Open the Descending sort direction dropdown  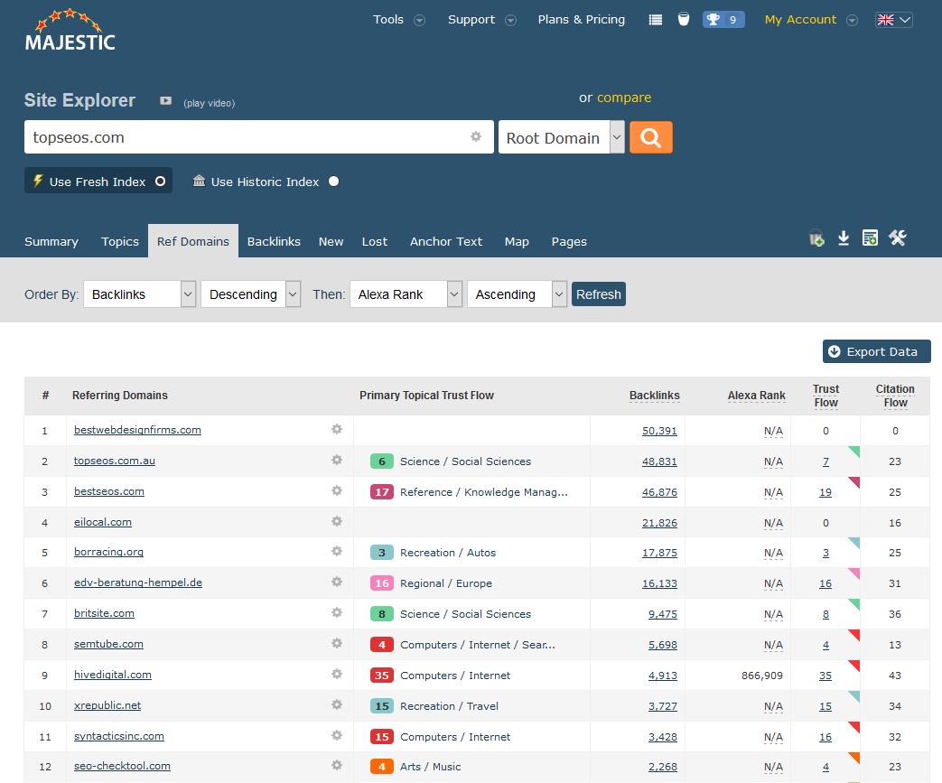(x=250, y=294)
